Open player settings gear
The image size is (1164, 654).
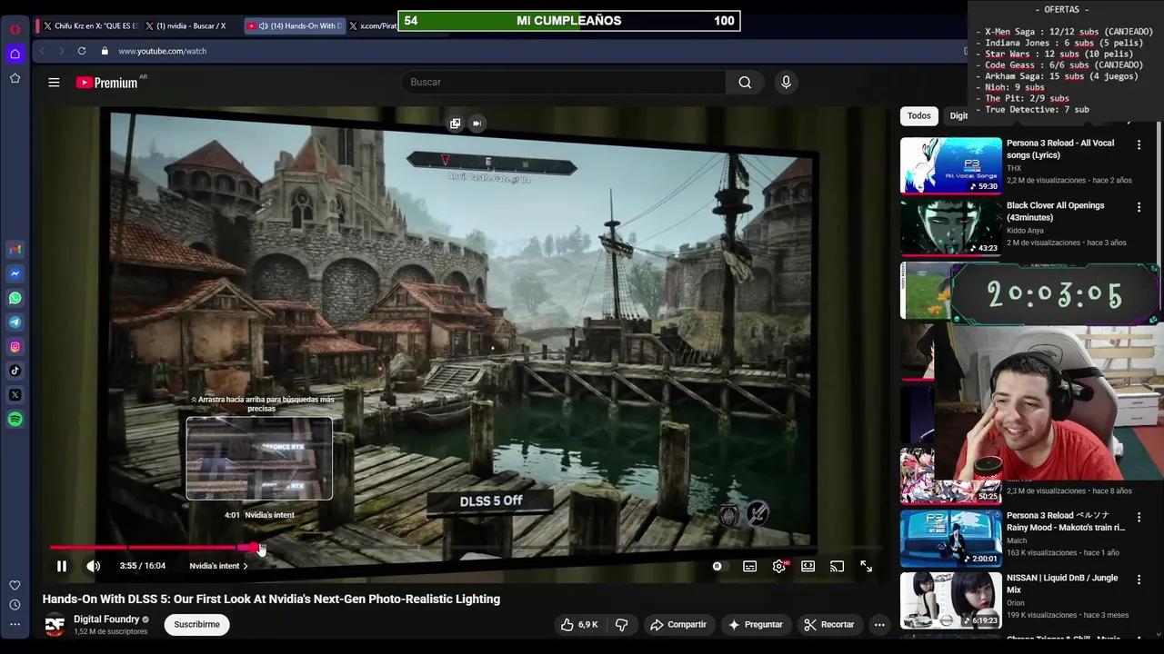point(779,566)
